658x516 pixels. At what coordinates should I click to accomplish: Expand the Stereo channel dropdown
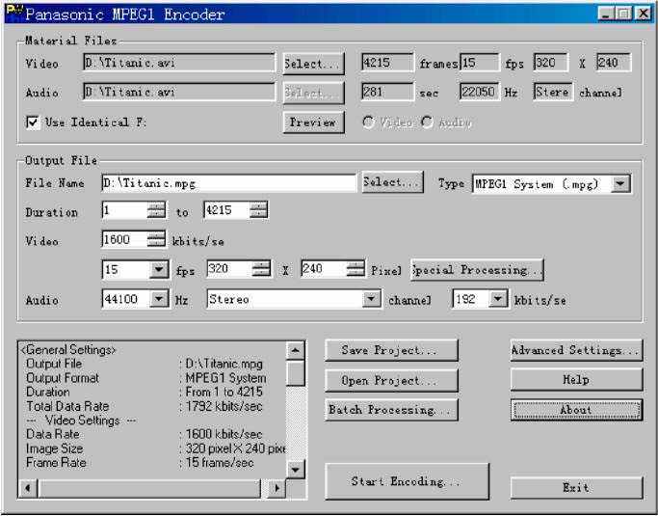[x=372, y=300]
